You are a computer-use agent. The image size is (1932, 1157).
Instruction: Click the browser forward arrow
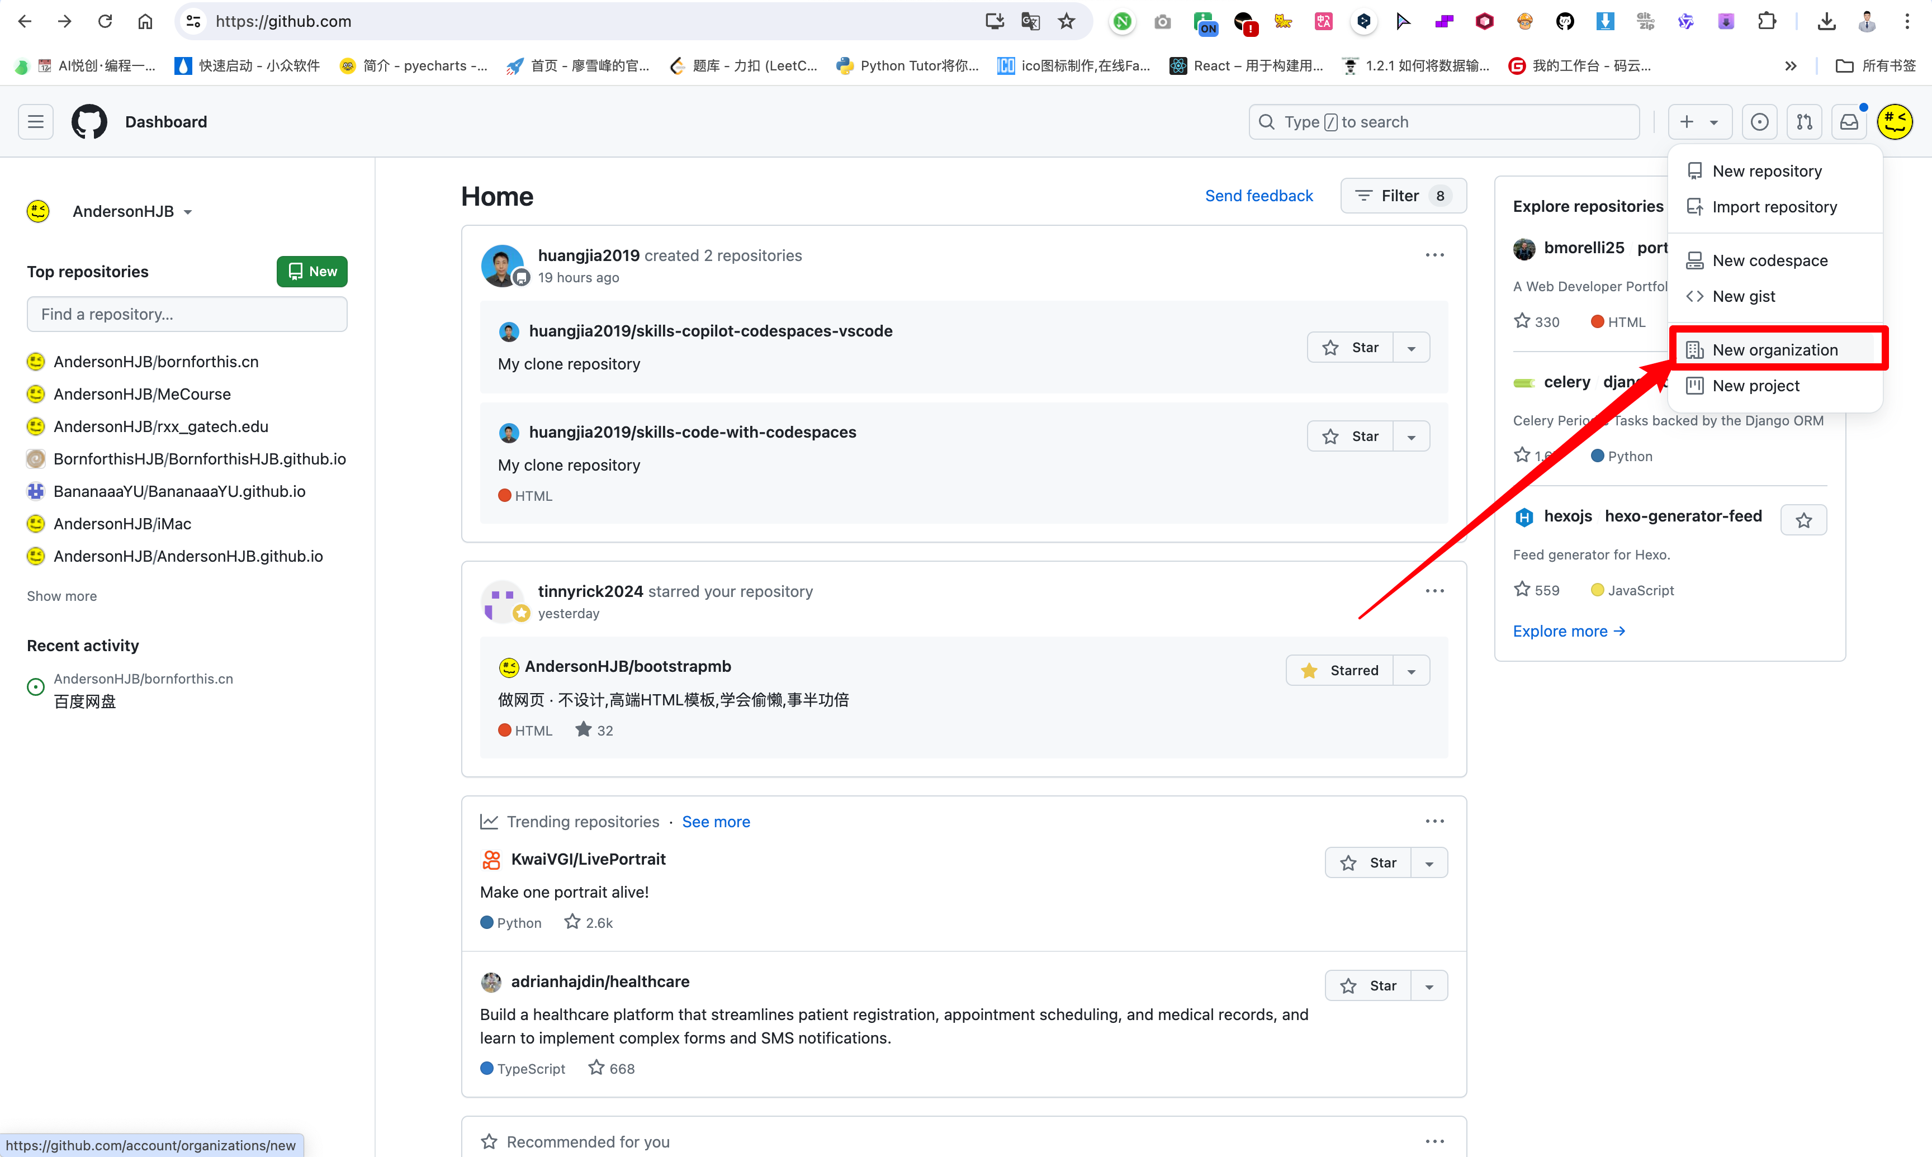point(65,21)
